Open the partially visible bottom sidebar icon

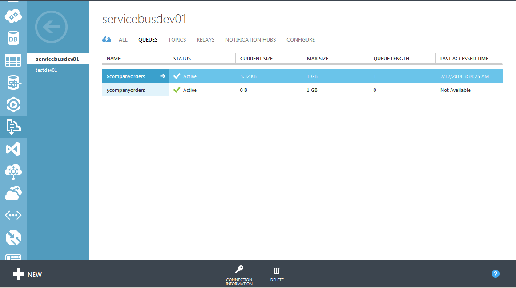[x=13, y=257]
